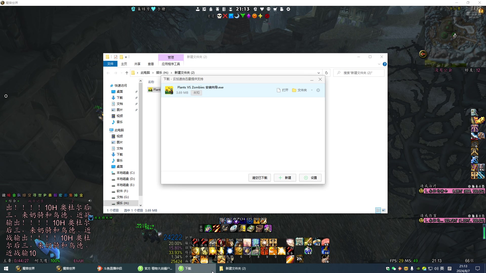Toggle input language 英 indicator in taskbar
Screen dimensions: 486x273
click(x=442, y=268)
